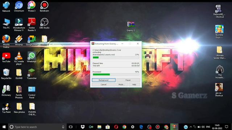The width and height of the screenshot is (232, 130).
Task: Select the Network desktop icon
Action: click(6, 6)
